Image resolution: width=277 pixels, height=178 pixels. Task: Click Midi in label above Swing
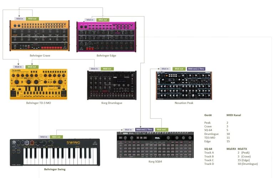44,137
